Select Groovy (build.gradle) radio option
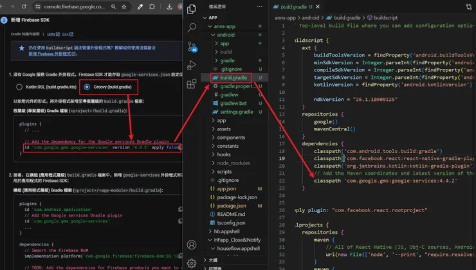The width and height of the screenshot is (476, 270). click(x=87, y=87)
